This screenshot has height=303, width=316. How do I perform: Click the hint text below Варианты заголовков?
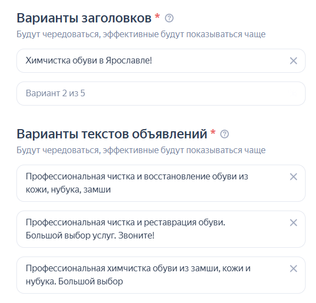pyautogui.click(x=141, y=34)
